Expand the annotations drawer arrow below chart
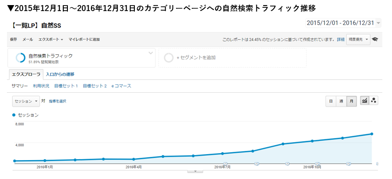The width and height of the screenshot is (392, 179). pos(195,171)
